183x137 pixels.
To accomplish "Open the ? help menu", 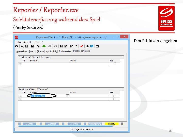I will (42, 42).
